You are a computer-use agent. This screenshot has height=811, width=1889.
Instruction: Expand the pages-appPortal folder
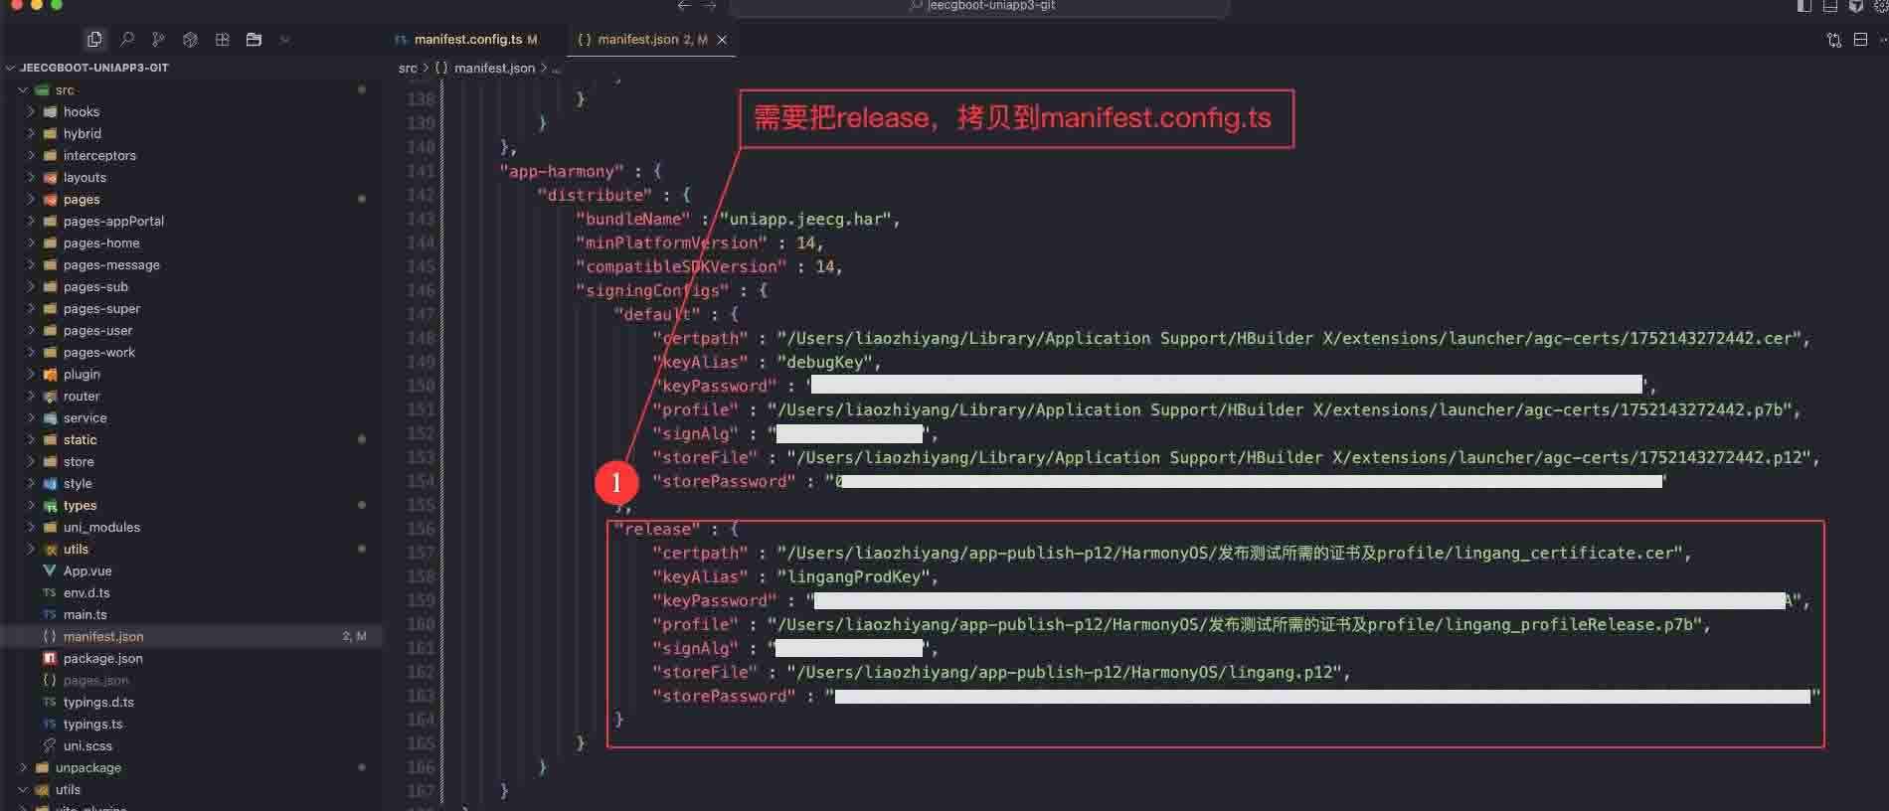click(113, 222)
